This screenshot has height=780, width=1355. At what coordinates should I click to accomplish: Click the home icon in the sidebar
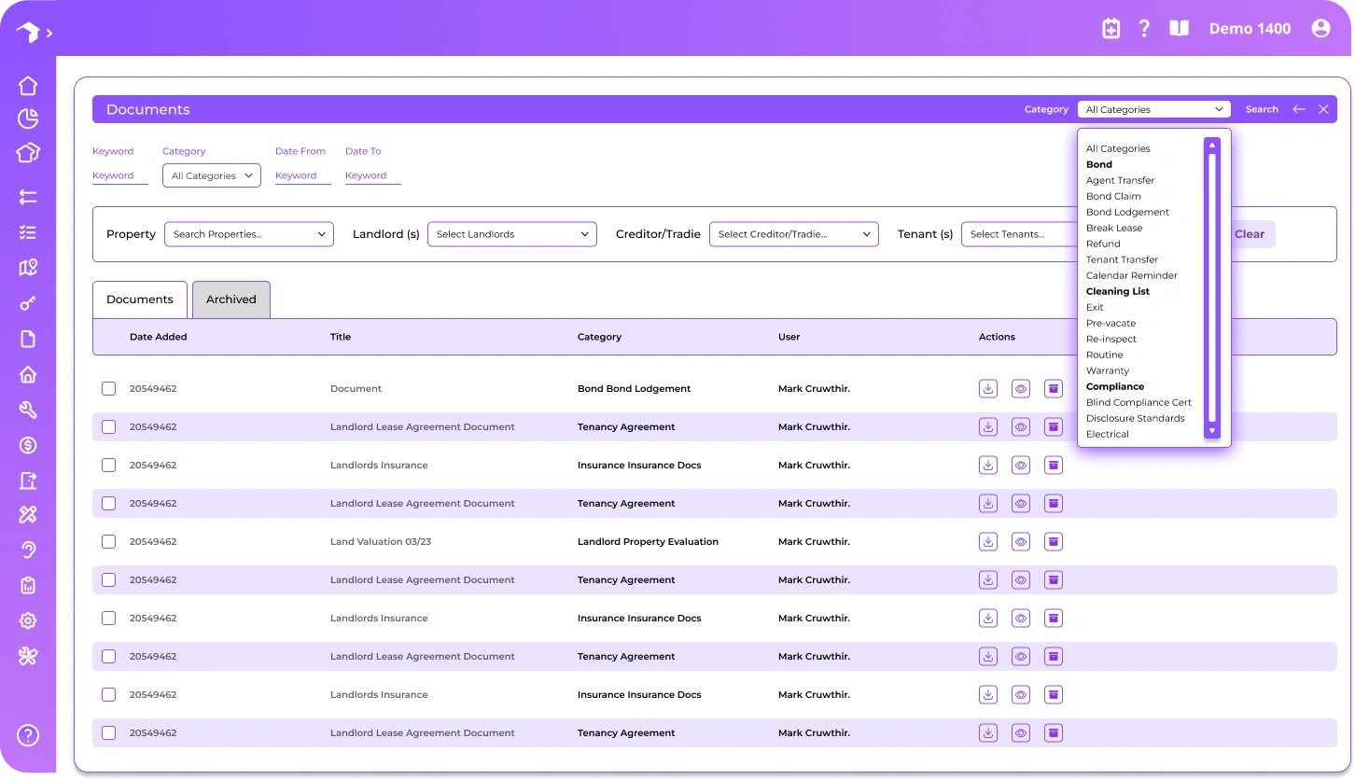click(x=28, y=86)
